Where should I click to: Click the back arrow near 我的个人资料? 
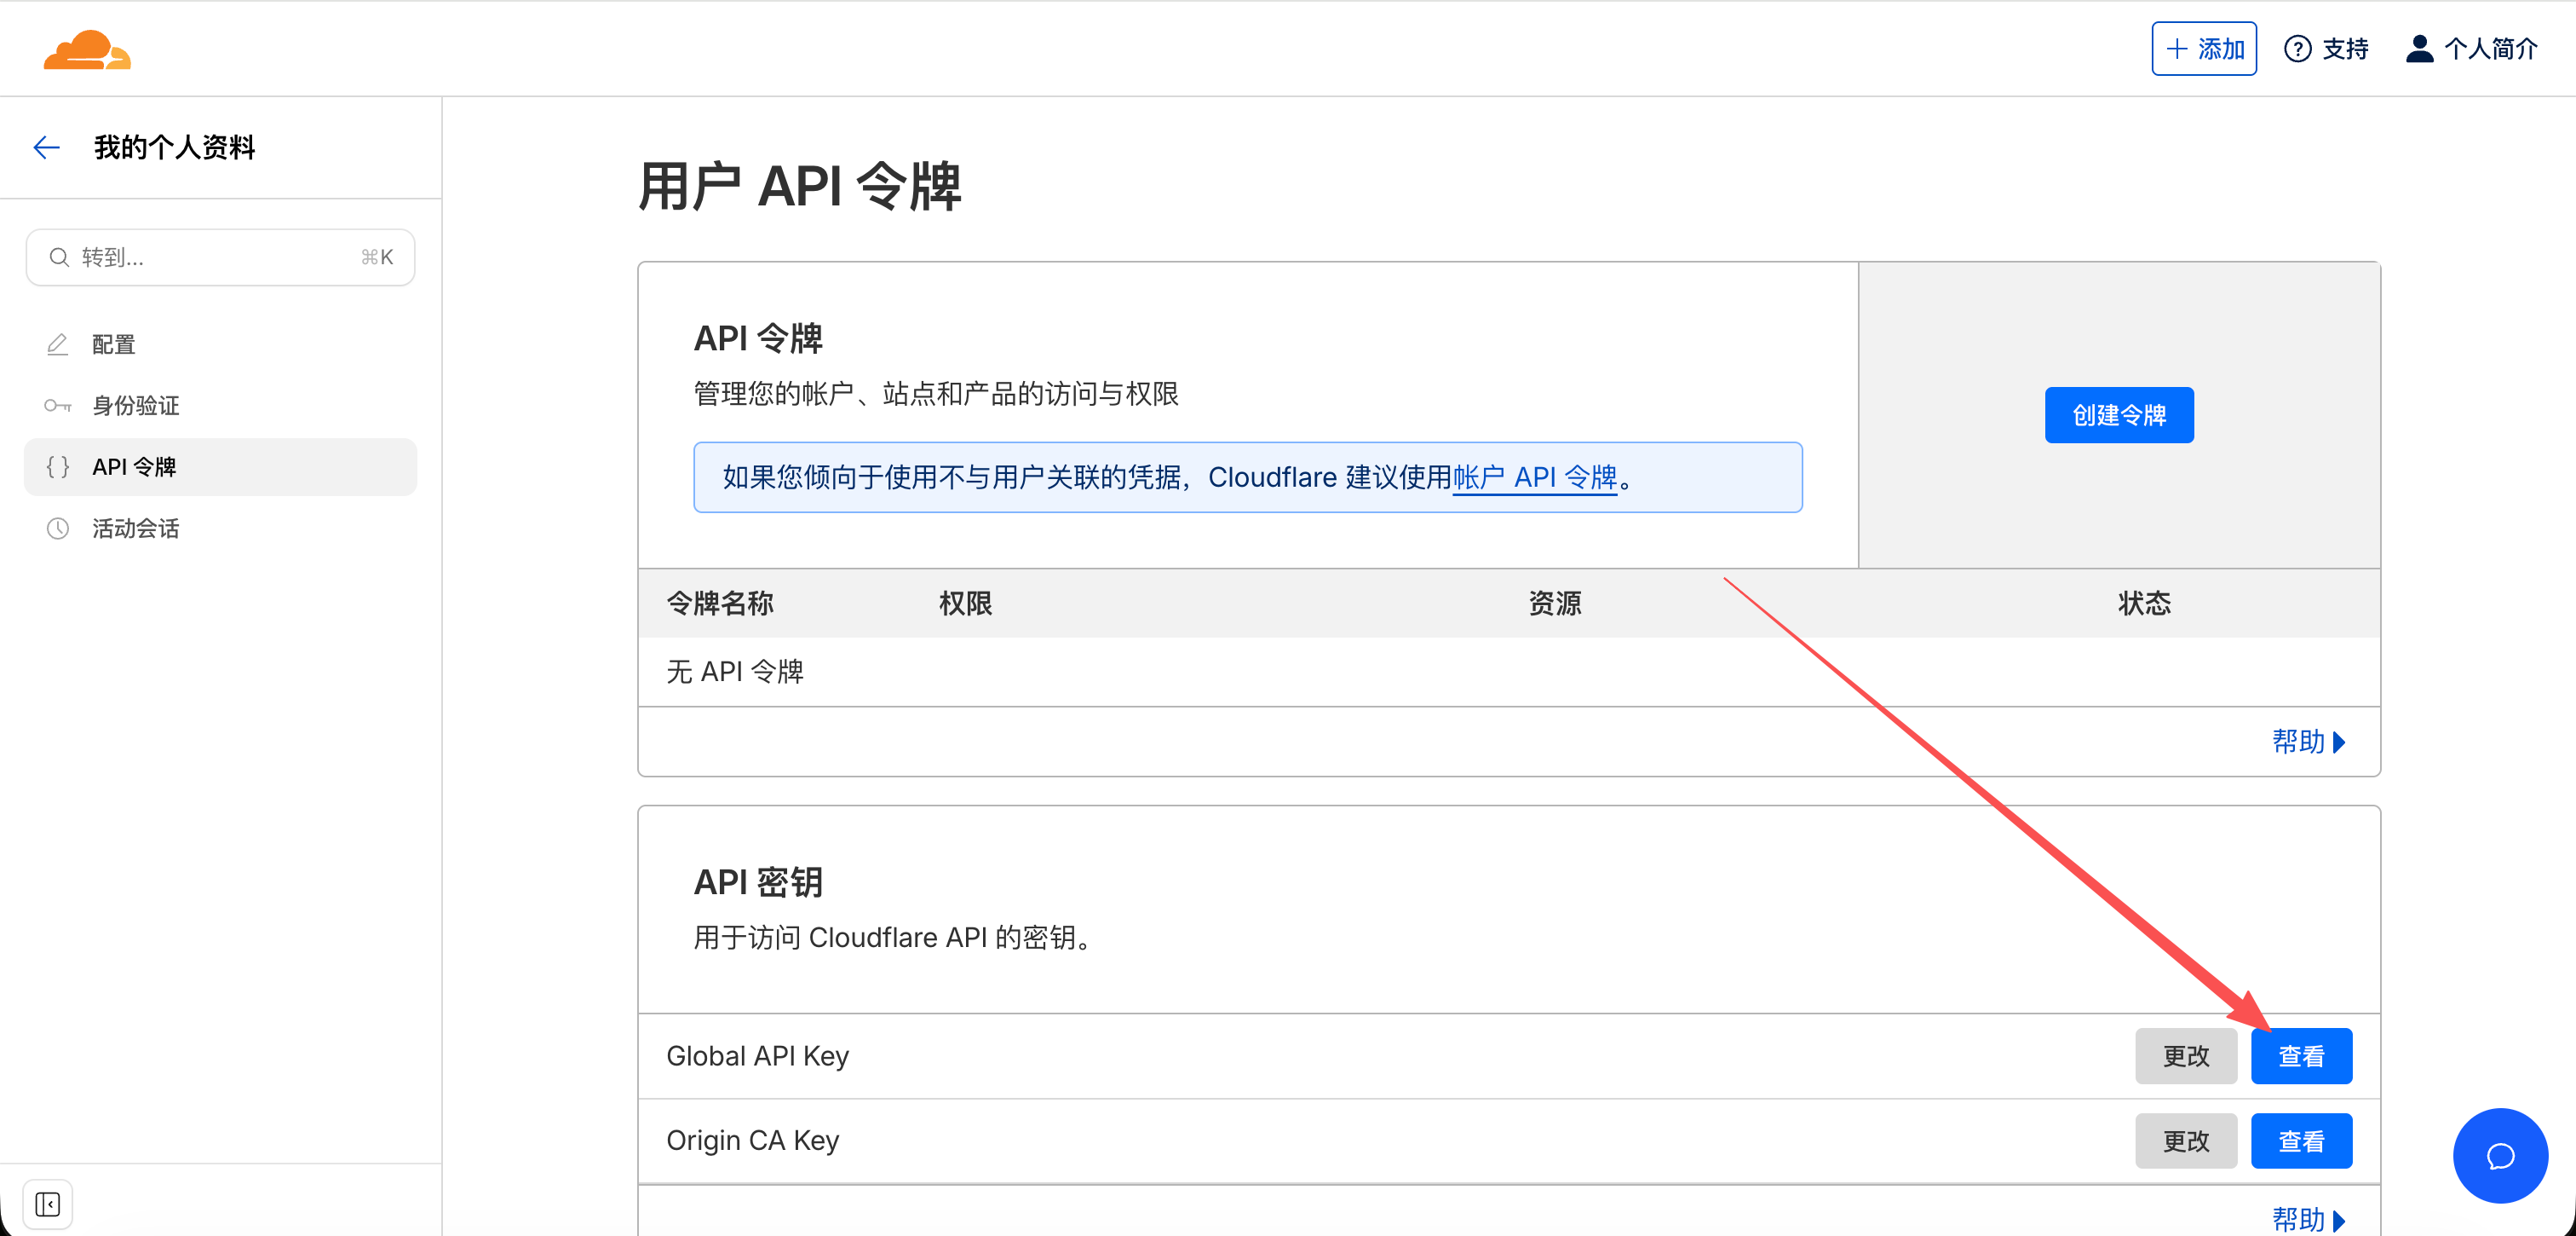tap(46, 147)
